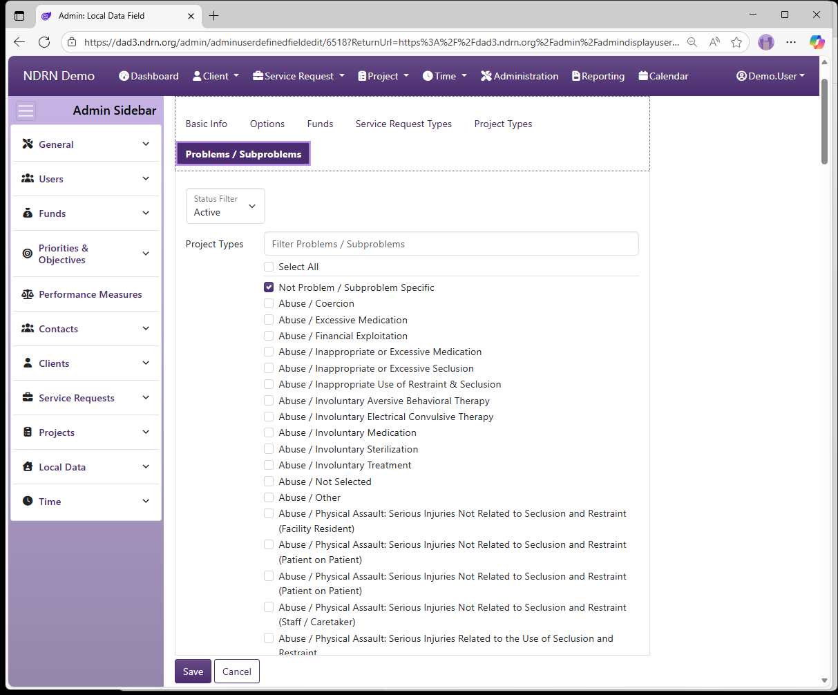
Task: Click the Performance Measures scale icon
Action: 28,294
